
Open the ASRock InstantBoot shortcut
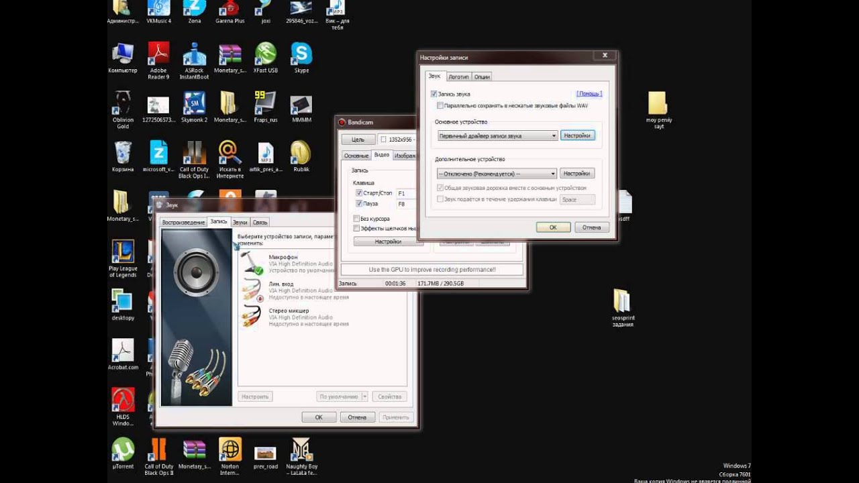tap(194, 60)
